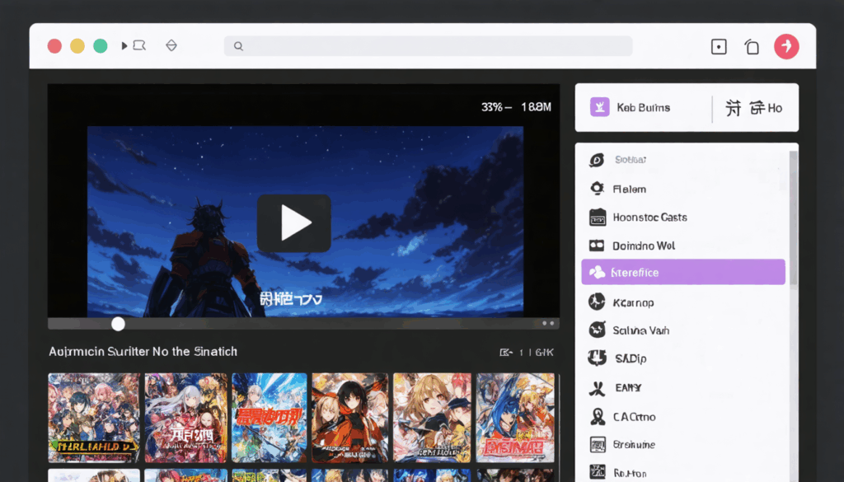Screen dimensions: 844x482
Task: Open the blonde girl thumbnail
Action: pos(432,418)
